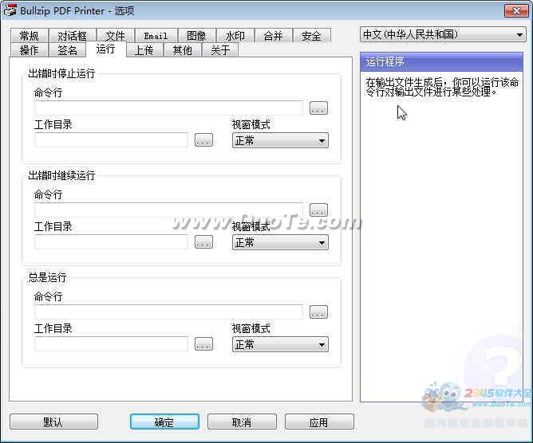Click 命令行 field under 出错时停止运行
This screenshot has height=443, width=533.
pyautogui.click(x=168, y=108)
